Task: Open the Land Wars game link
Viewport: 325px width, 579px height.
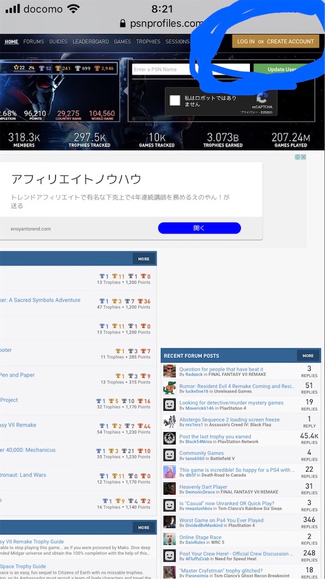Action: (x=23, y=475)
